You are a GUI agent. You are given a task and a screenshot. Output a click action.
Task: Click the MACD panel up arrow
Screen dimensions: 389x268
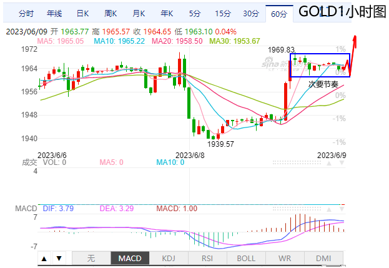click(x=329, y=209)
